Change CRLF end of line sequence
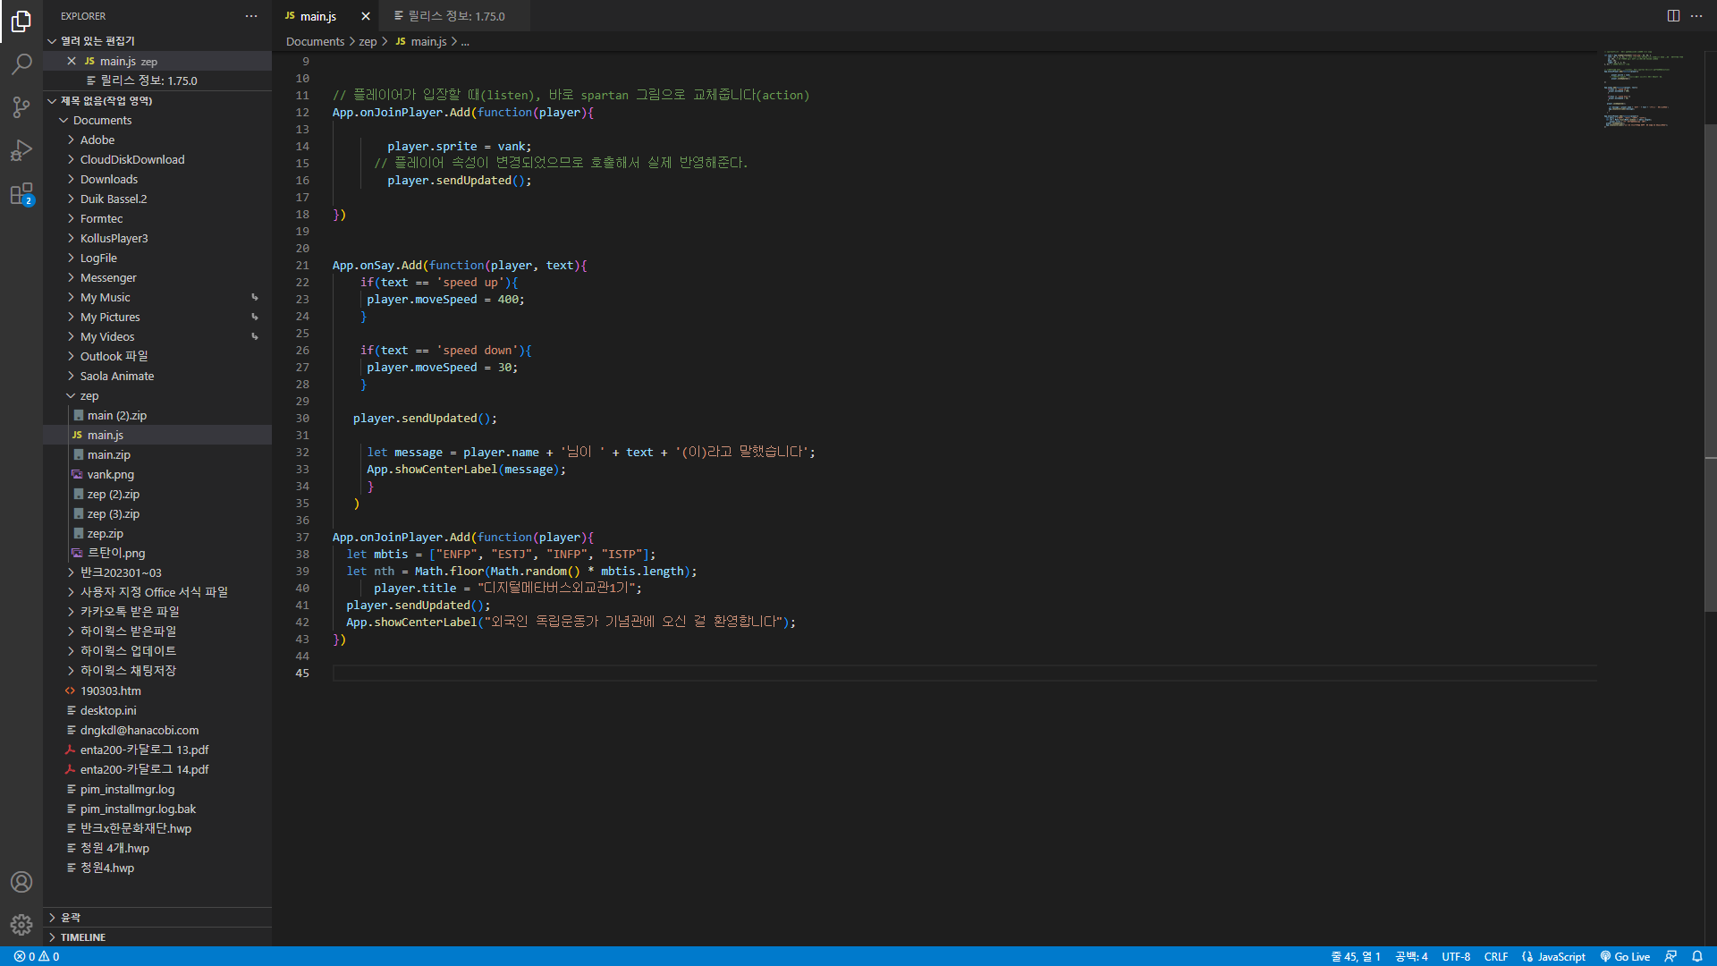This screenshot has width=1717, height=966. (x=1496, y=956)
